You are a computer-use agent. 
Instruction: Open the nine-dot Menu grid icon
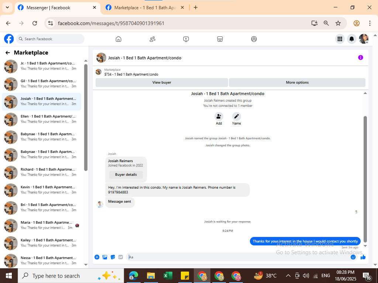[340, 39]
